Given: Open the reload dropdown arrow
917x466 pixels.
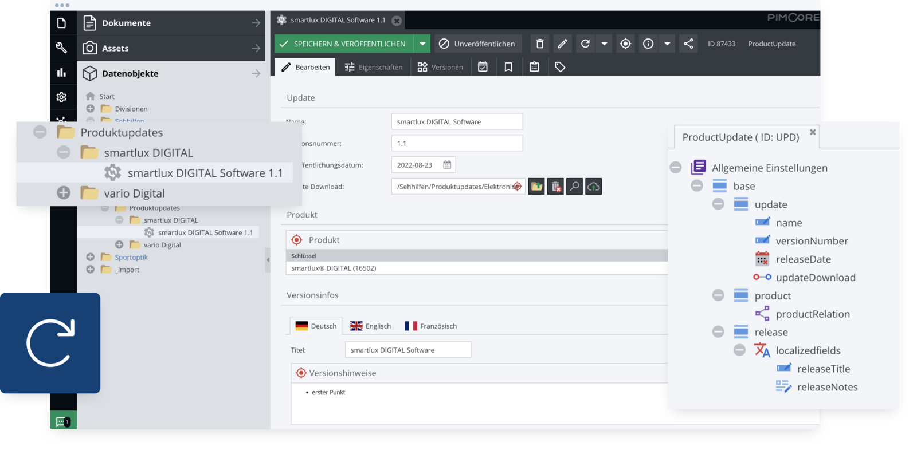Looking at the screenshot, I should [x=604, y=44].
